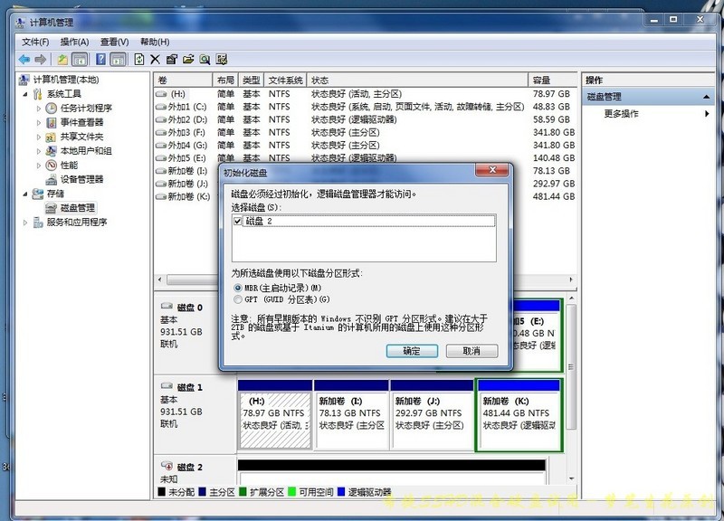Screen dimensions: 724x521
Task: Toggle the show/hide console tree icon
Action: [x=79, y=59]
